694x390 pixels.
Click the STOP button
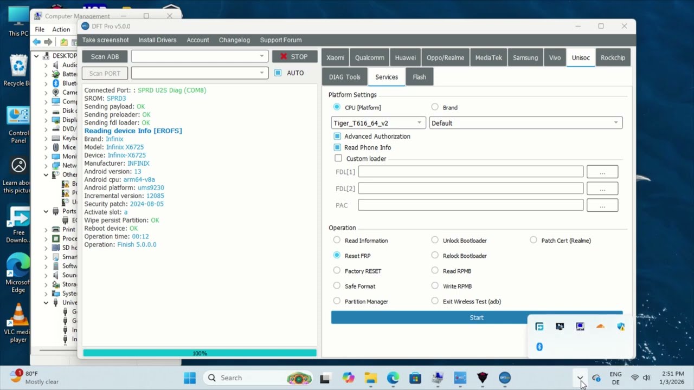coord(294,56)
